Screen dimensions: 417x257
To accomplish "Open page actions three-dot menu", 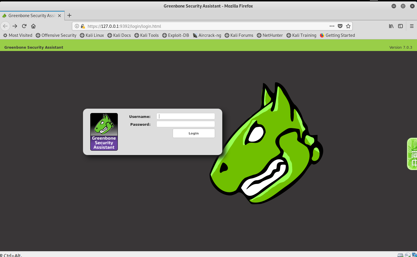I will click(x=332, y=26).
